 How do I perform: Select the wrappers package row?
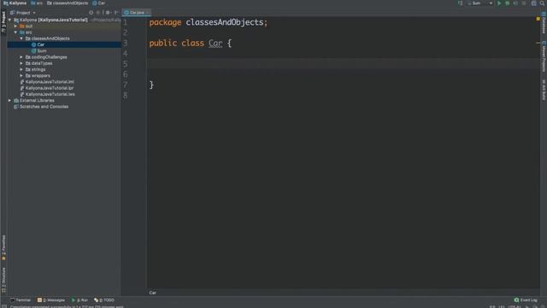[x=64, y=76]
